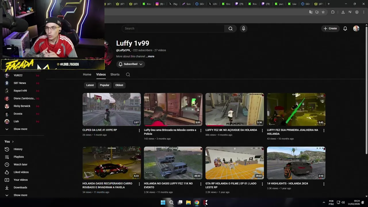Play LUFFY FEZ 8K NO AÇOUGUE thumbnail
This screenshot has height=207, width=368.
pyautogui.click(x=235, y=109)
